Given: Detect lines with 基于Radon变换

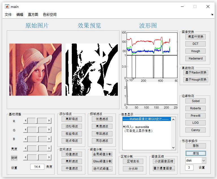Looking at the screenshot, I should coord(196,72).
